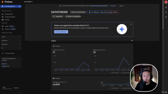
Task: Click Blaze Paiement à l'usage label
Action: tap(7, 88)
